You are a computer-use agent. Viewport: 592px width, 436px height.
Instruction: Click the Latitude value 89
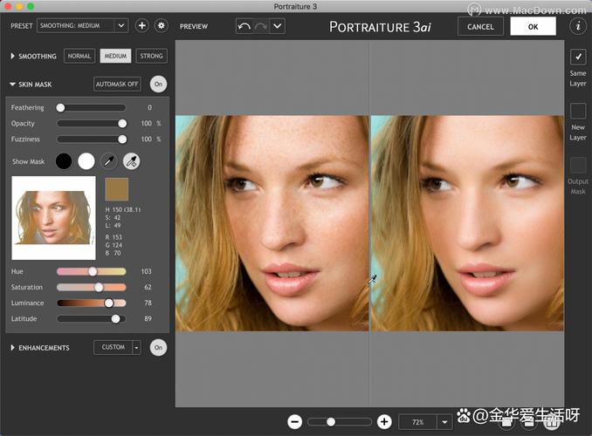148,318
